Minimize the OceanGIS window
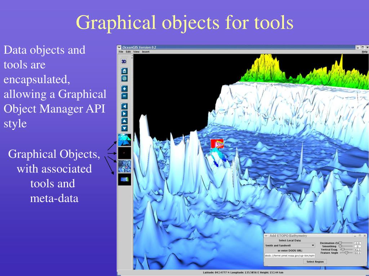Image resolution: width=369 pixels, height=276 pixels. point(358,47)
